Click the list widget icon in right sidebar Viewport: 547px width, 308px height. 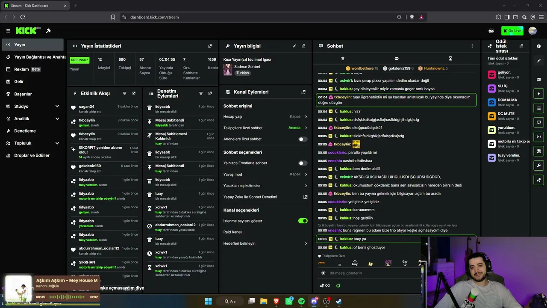tap(538, 108)
